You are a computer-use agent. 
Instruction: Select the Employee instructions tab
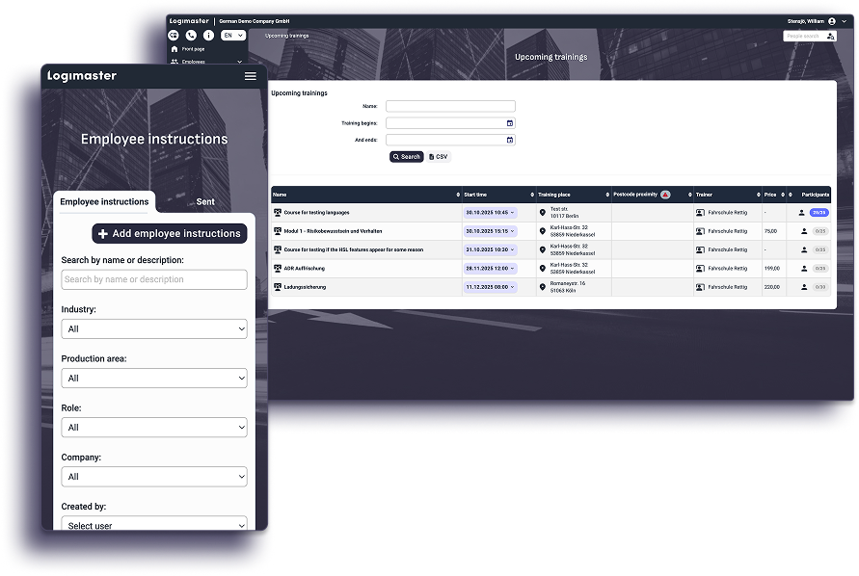tap(104, 202)
